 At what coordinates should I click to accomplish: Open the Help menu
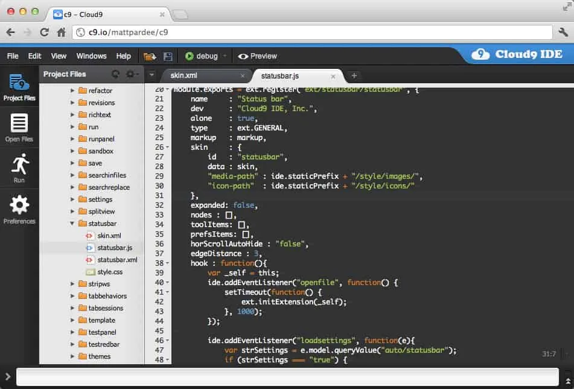pos(123,56)
